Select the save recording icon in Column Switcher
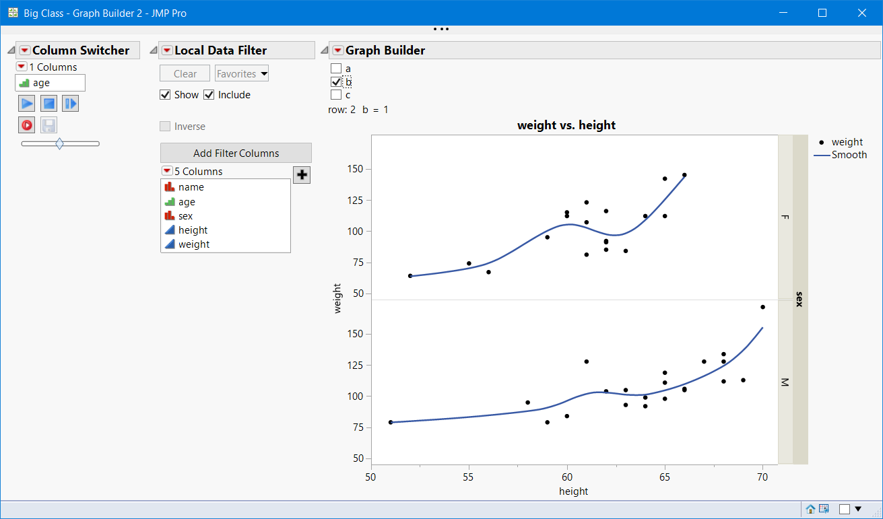Screen dimensions: 883x519 48,125
